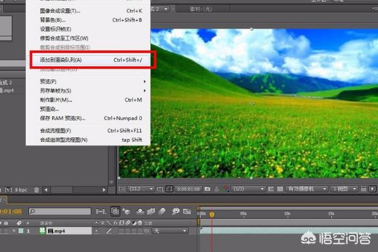Toggle Hide Shy Layers icon
Image resolution: width=378 pixels, height=252 pixels.
click(x=140, y=212)
